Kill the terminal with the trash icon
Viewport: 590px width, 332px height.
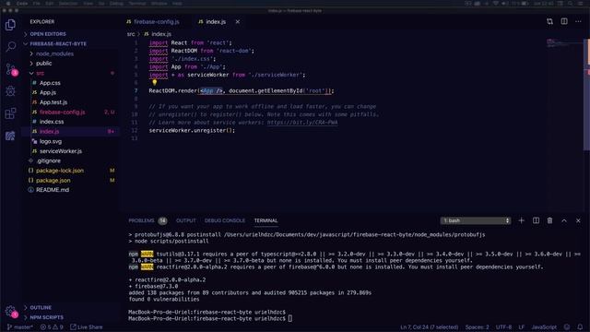pos(549,220)
